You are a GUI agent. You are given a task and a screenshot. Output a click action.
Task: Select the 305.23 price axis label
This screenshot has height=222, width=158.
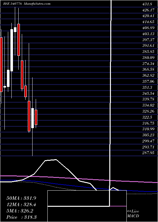pyautogui.click(x=148, y=135)
